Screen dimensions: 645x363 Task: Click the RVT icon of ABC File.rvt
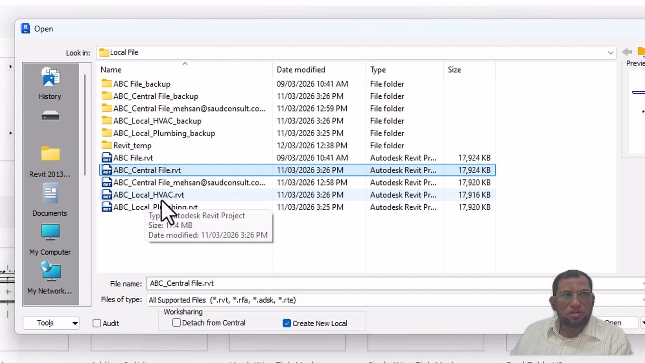click(x=106, y=158)
